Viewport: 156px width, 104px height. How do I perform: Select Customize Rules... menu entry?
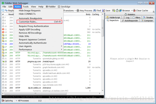pos(39,22)
